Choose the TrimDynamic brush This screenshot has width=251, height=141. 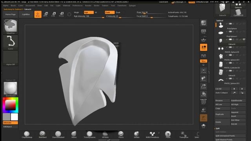click(x=89, y=135)
